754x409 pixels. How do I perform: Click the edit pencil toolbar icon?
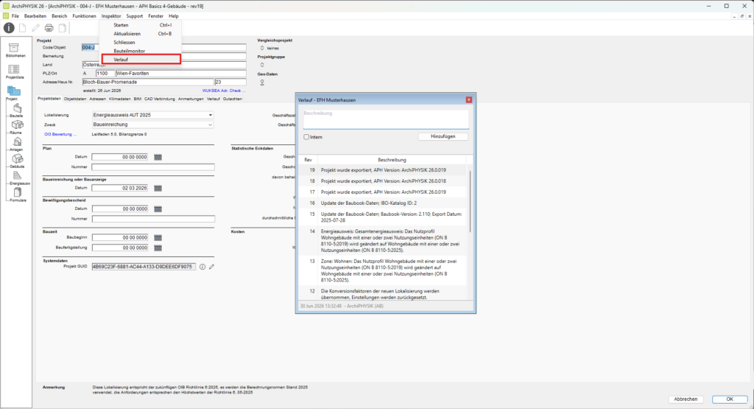tap(35, 28)
